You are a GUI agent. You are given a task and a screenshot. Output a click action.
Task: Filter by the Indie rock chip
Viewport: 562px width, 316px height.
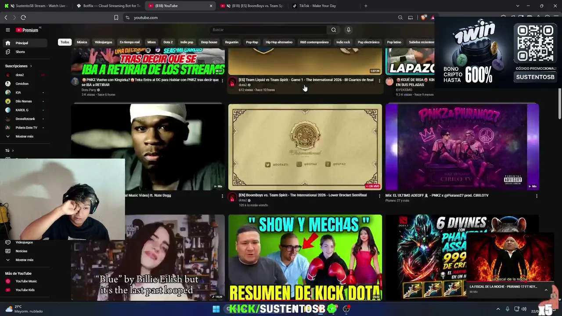tap(343, 42)
